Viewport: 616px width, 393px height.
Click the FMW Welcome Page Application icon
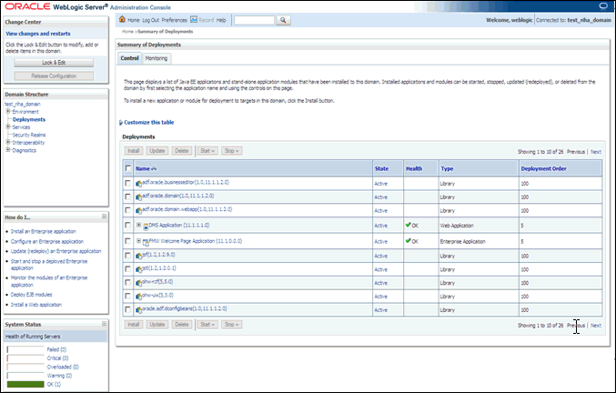tap(146, 242)
